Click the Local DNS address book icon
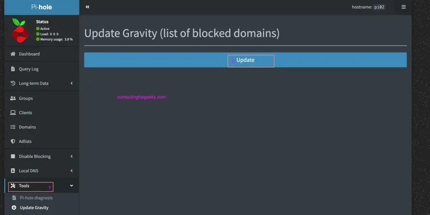The image size is (430, 215). [x=13, y=170]
